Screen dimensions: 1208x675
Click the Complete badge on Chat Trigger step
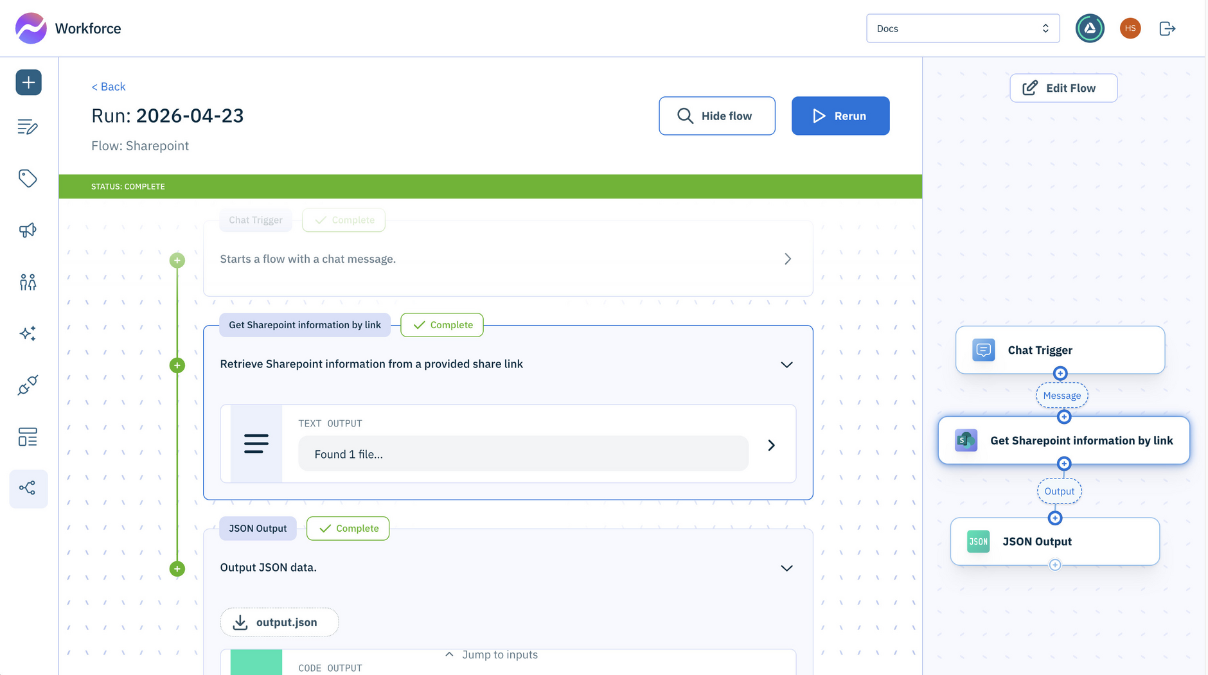pos(343,220)
